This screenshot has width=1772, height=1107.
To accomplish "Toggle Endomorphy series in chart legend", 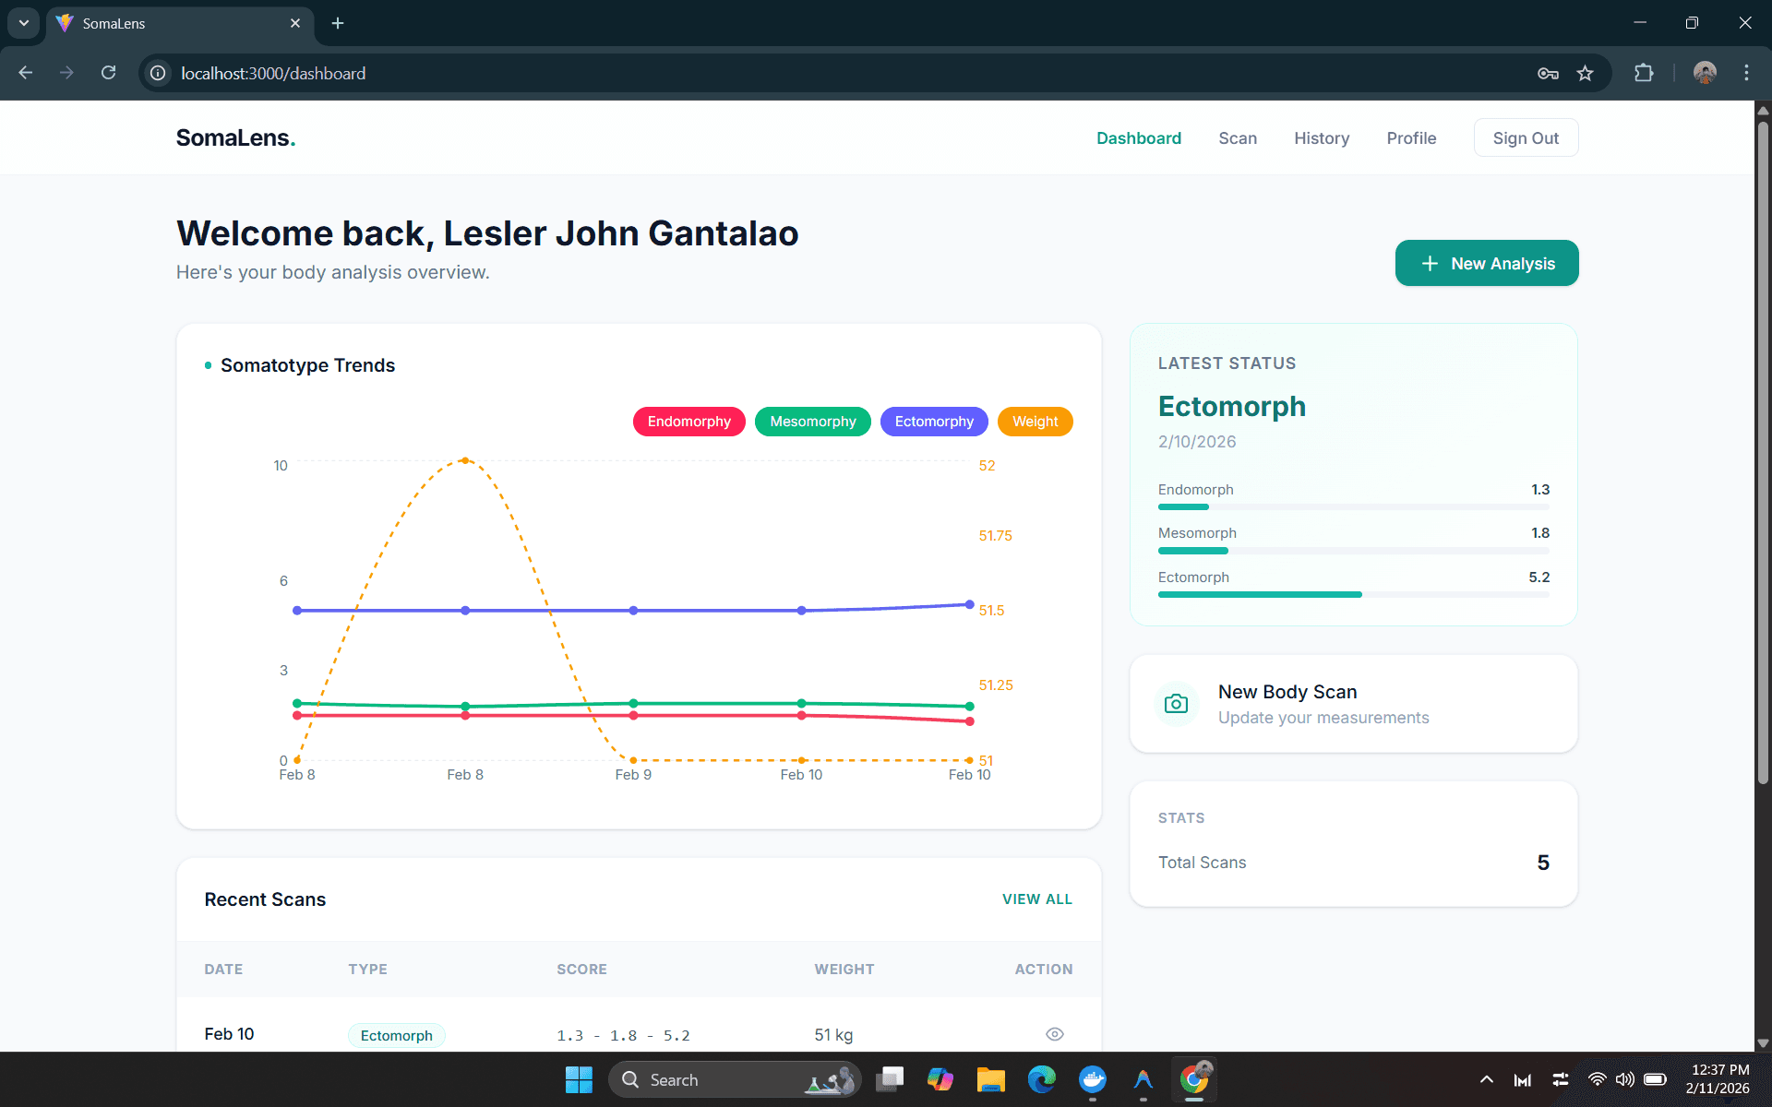I will 688,422.
